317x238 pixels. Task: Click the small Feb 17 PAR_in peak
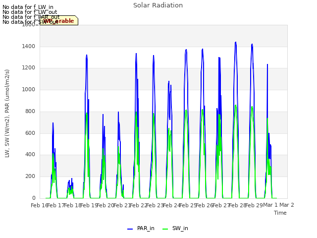[71, 178]
